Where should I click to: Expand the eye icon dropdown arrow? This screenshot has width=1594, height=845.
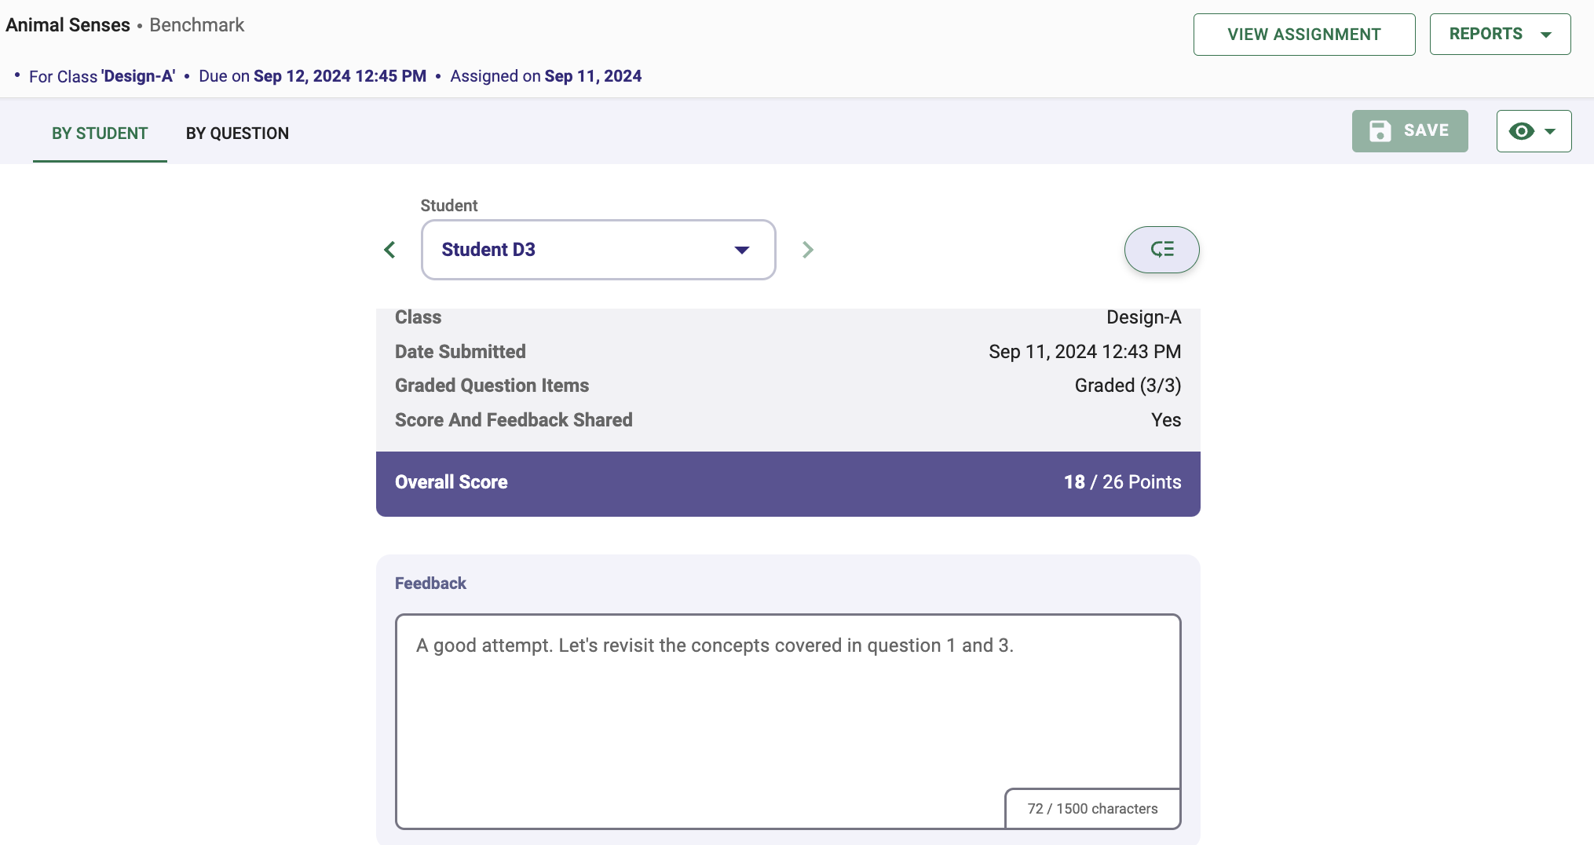coord(1550,132)
